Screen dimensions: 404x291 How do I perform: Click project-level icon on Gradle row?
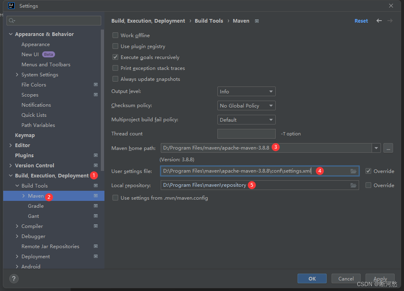(96, 206)
